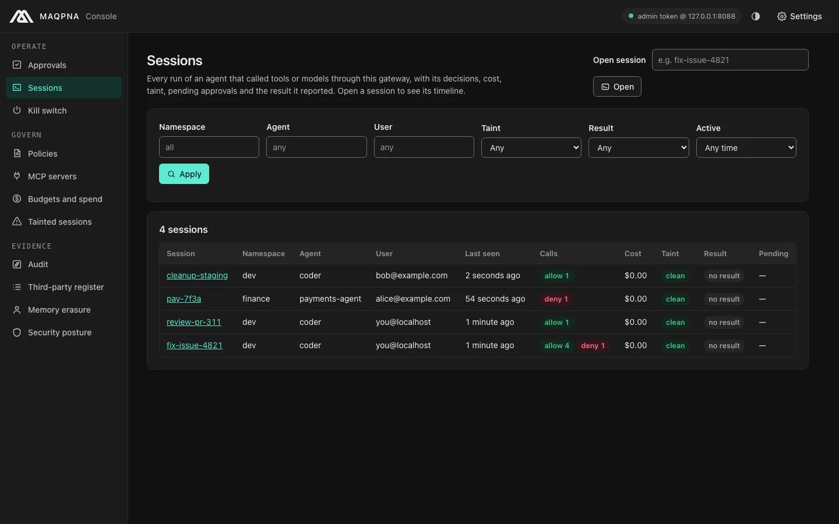The height and width of the screenshot is (524, 839).
Task: Go to Approvals in the sidebar
Action: point(64,65)
